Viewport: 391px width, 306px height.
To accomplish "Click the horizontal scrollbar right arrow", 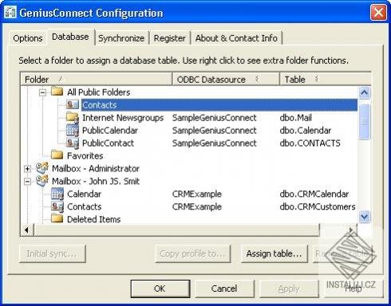I will [351, 230].
